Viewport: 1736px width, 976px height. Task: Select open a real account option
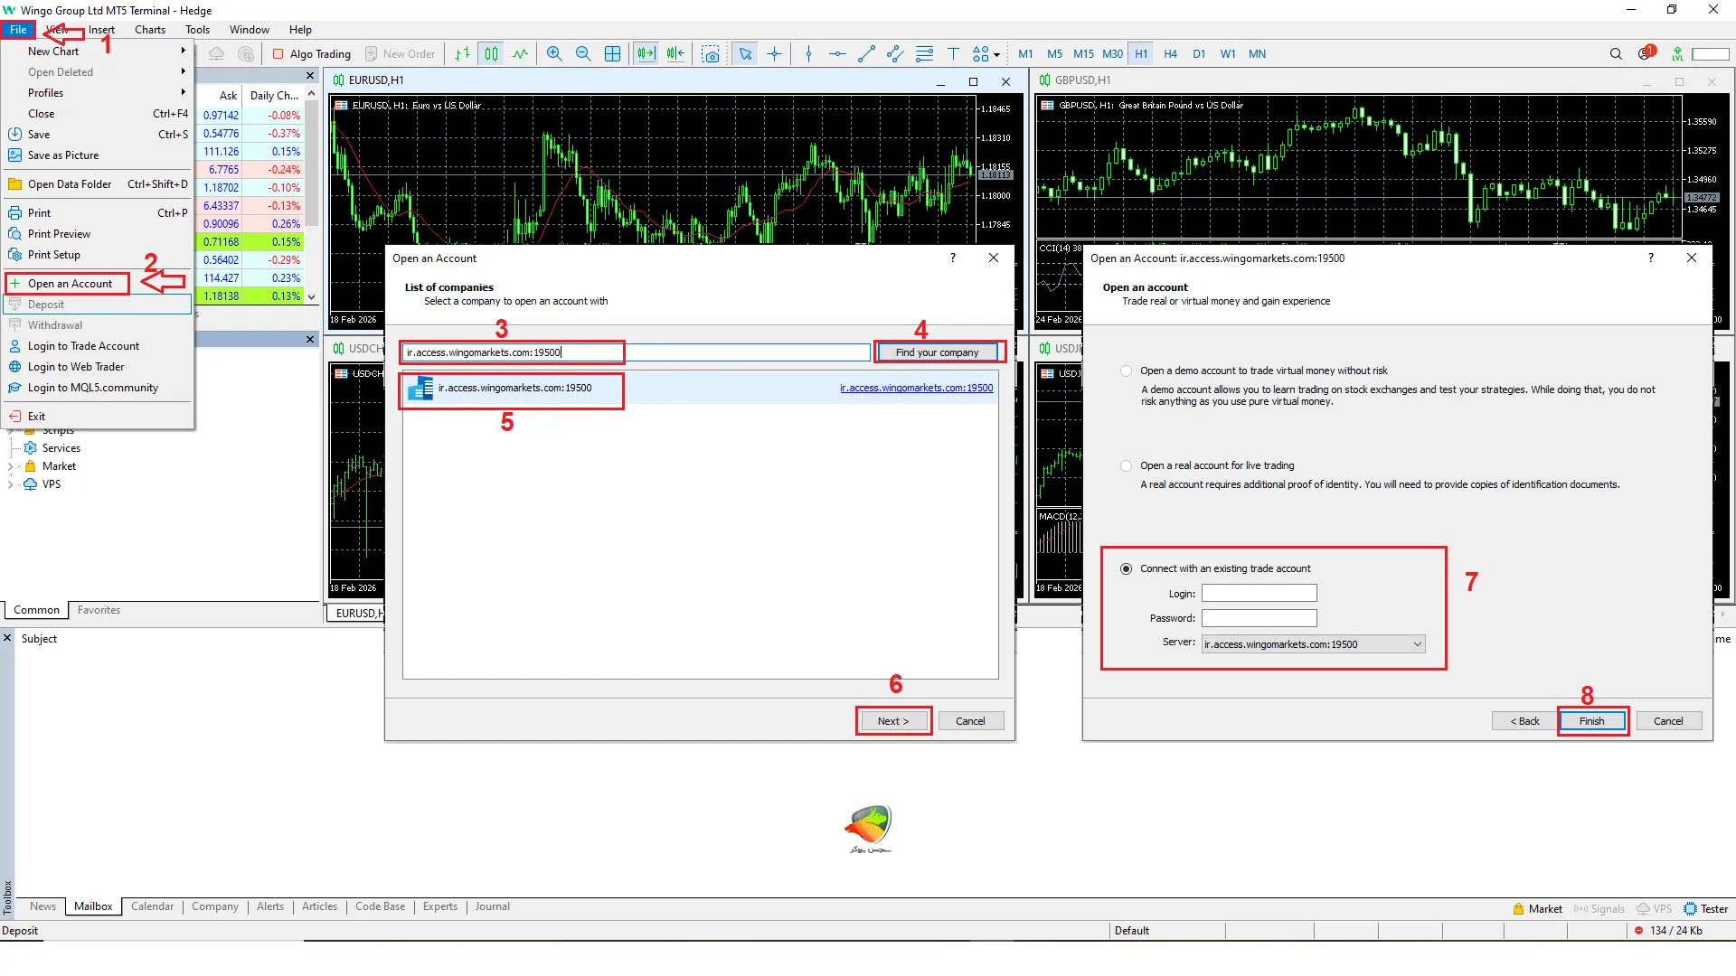point(1126,465)
